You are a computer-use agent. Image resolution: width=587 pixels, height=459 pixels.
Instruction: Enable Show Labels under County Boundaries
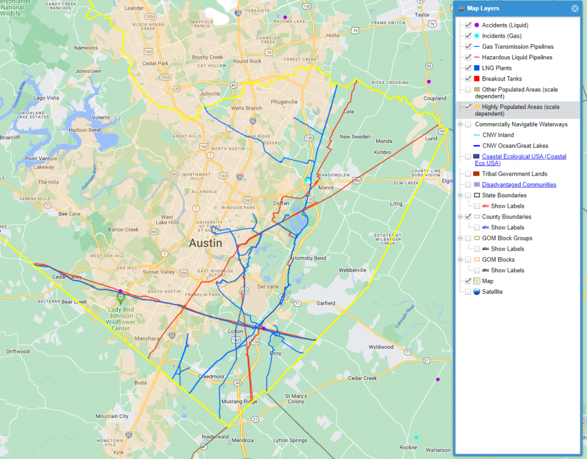[477, 227]
